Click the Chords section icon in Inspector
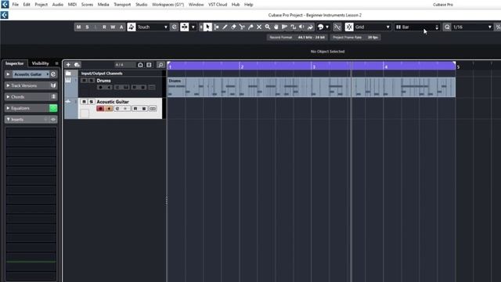This screenshot has width=501, height=282. 53,96
